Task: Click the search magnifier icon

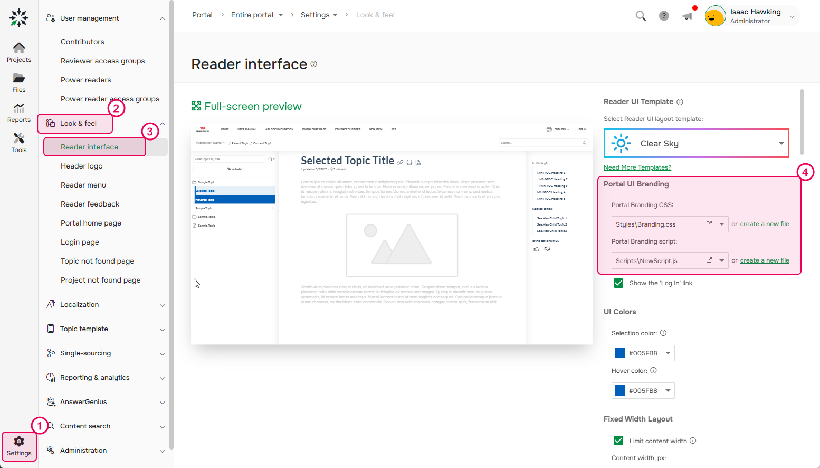Action: 641,16
